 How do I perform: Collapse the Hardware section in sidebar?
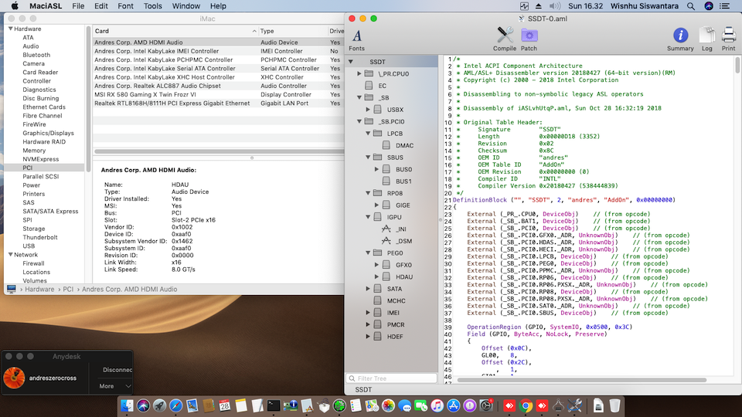11,29
